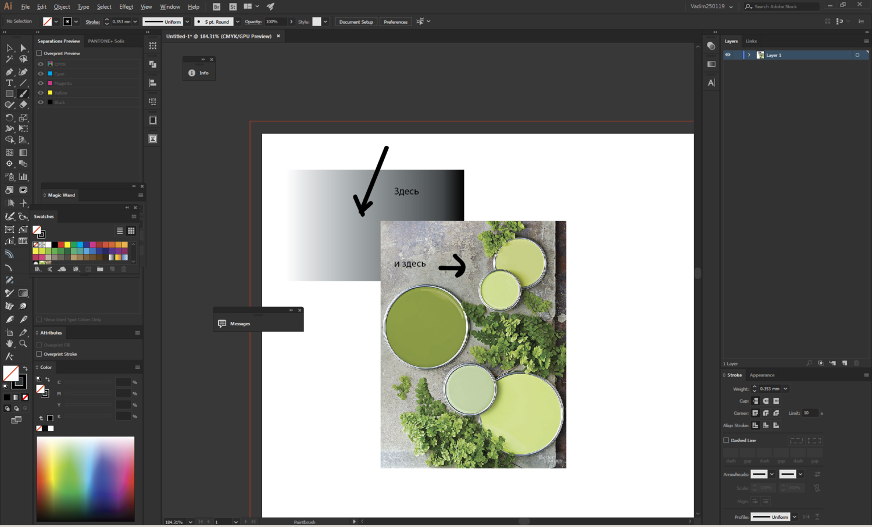Viewport: 872px width, 527px height.
Task: Activate the Eraser tool
Action: pos(23,105)
